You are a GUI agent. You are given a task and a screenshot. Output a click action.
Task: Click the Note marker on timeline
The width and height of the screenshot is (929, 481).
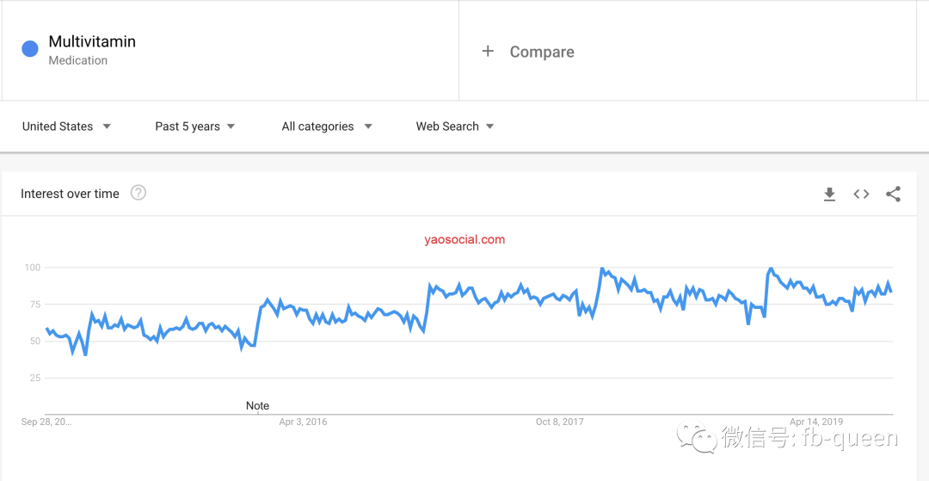point(257,406)
